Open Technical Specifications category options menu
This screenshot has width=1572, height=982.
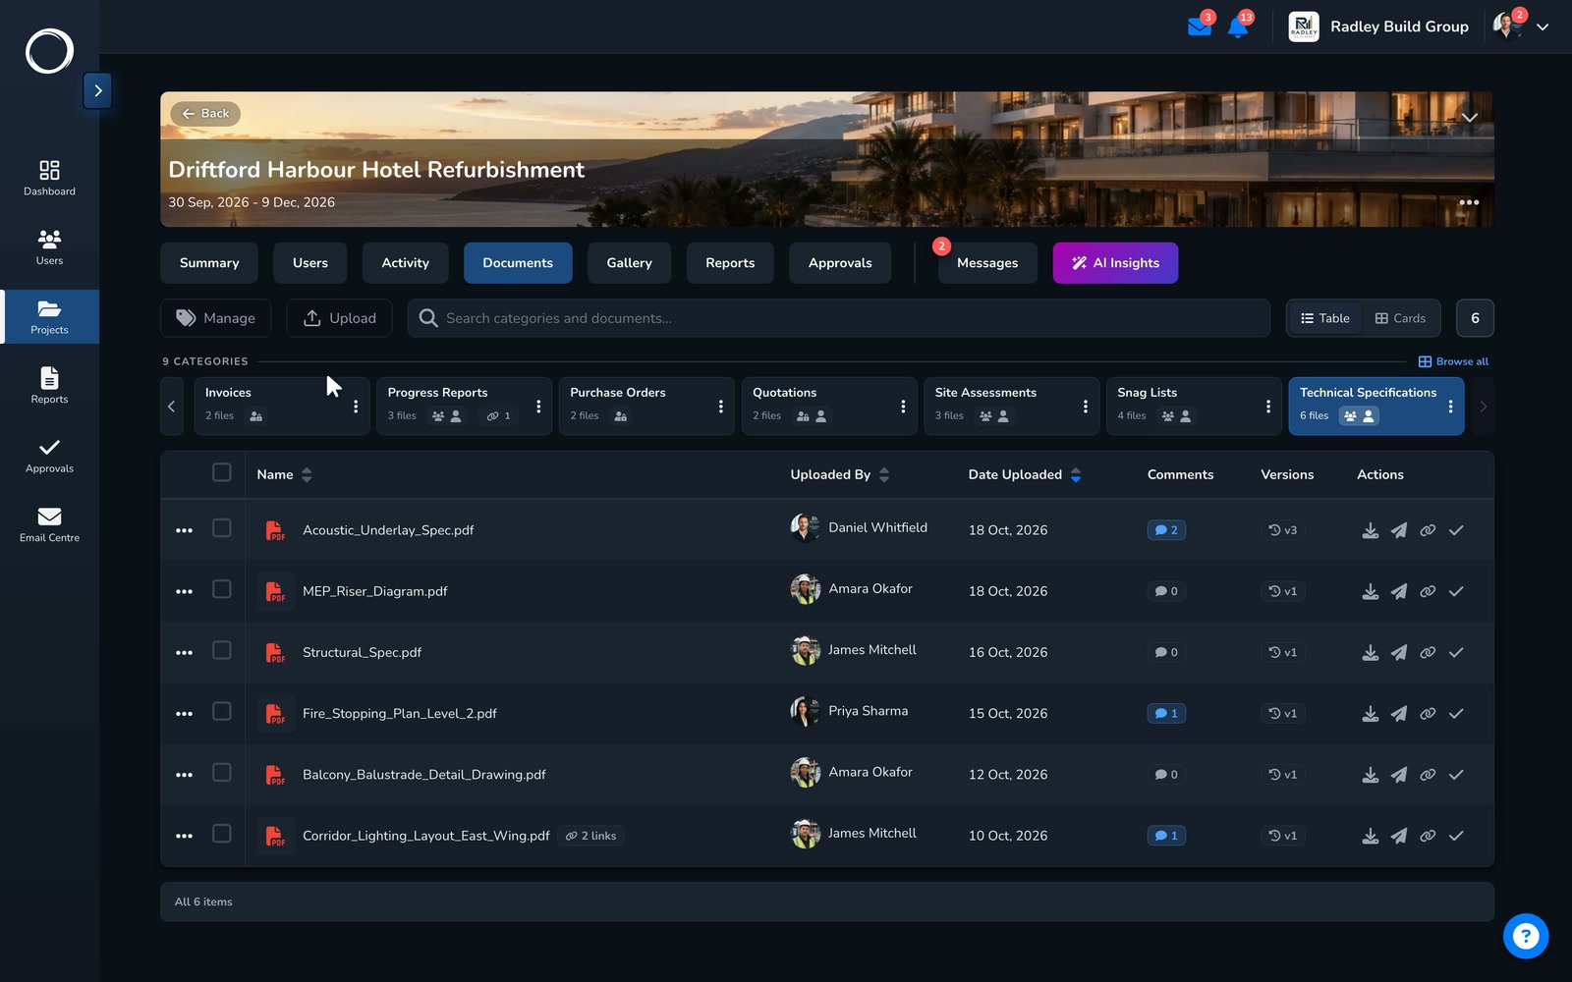pos(1450,406)
